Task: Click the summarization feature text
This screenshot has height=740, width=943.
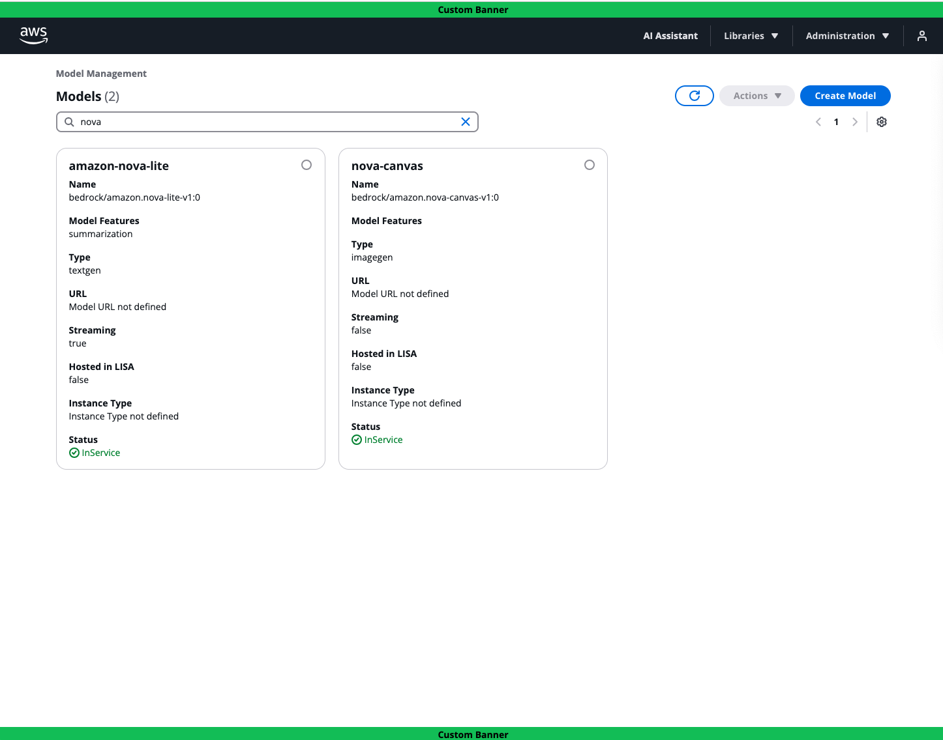Action: pyautogui.click(x=100, y=234)
